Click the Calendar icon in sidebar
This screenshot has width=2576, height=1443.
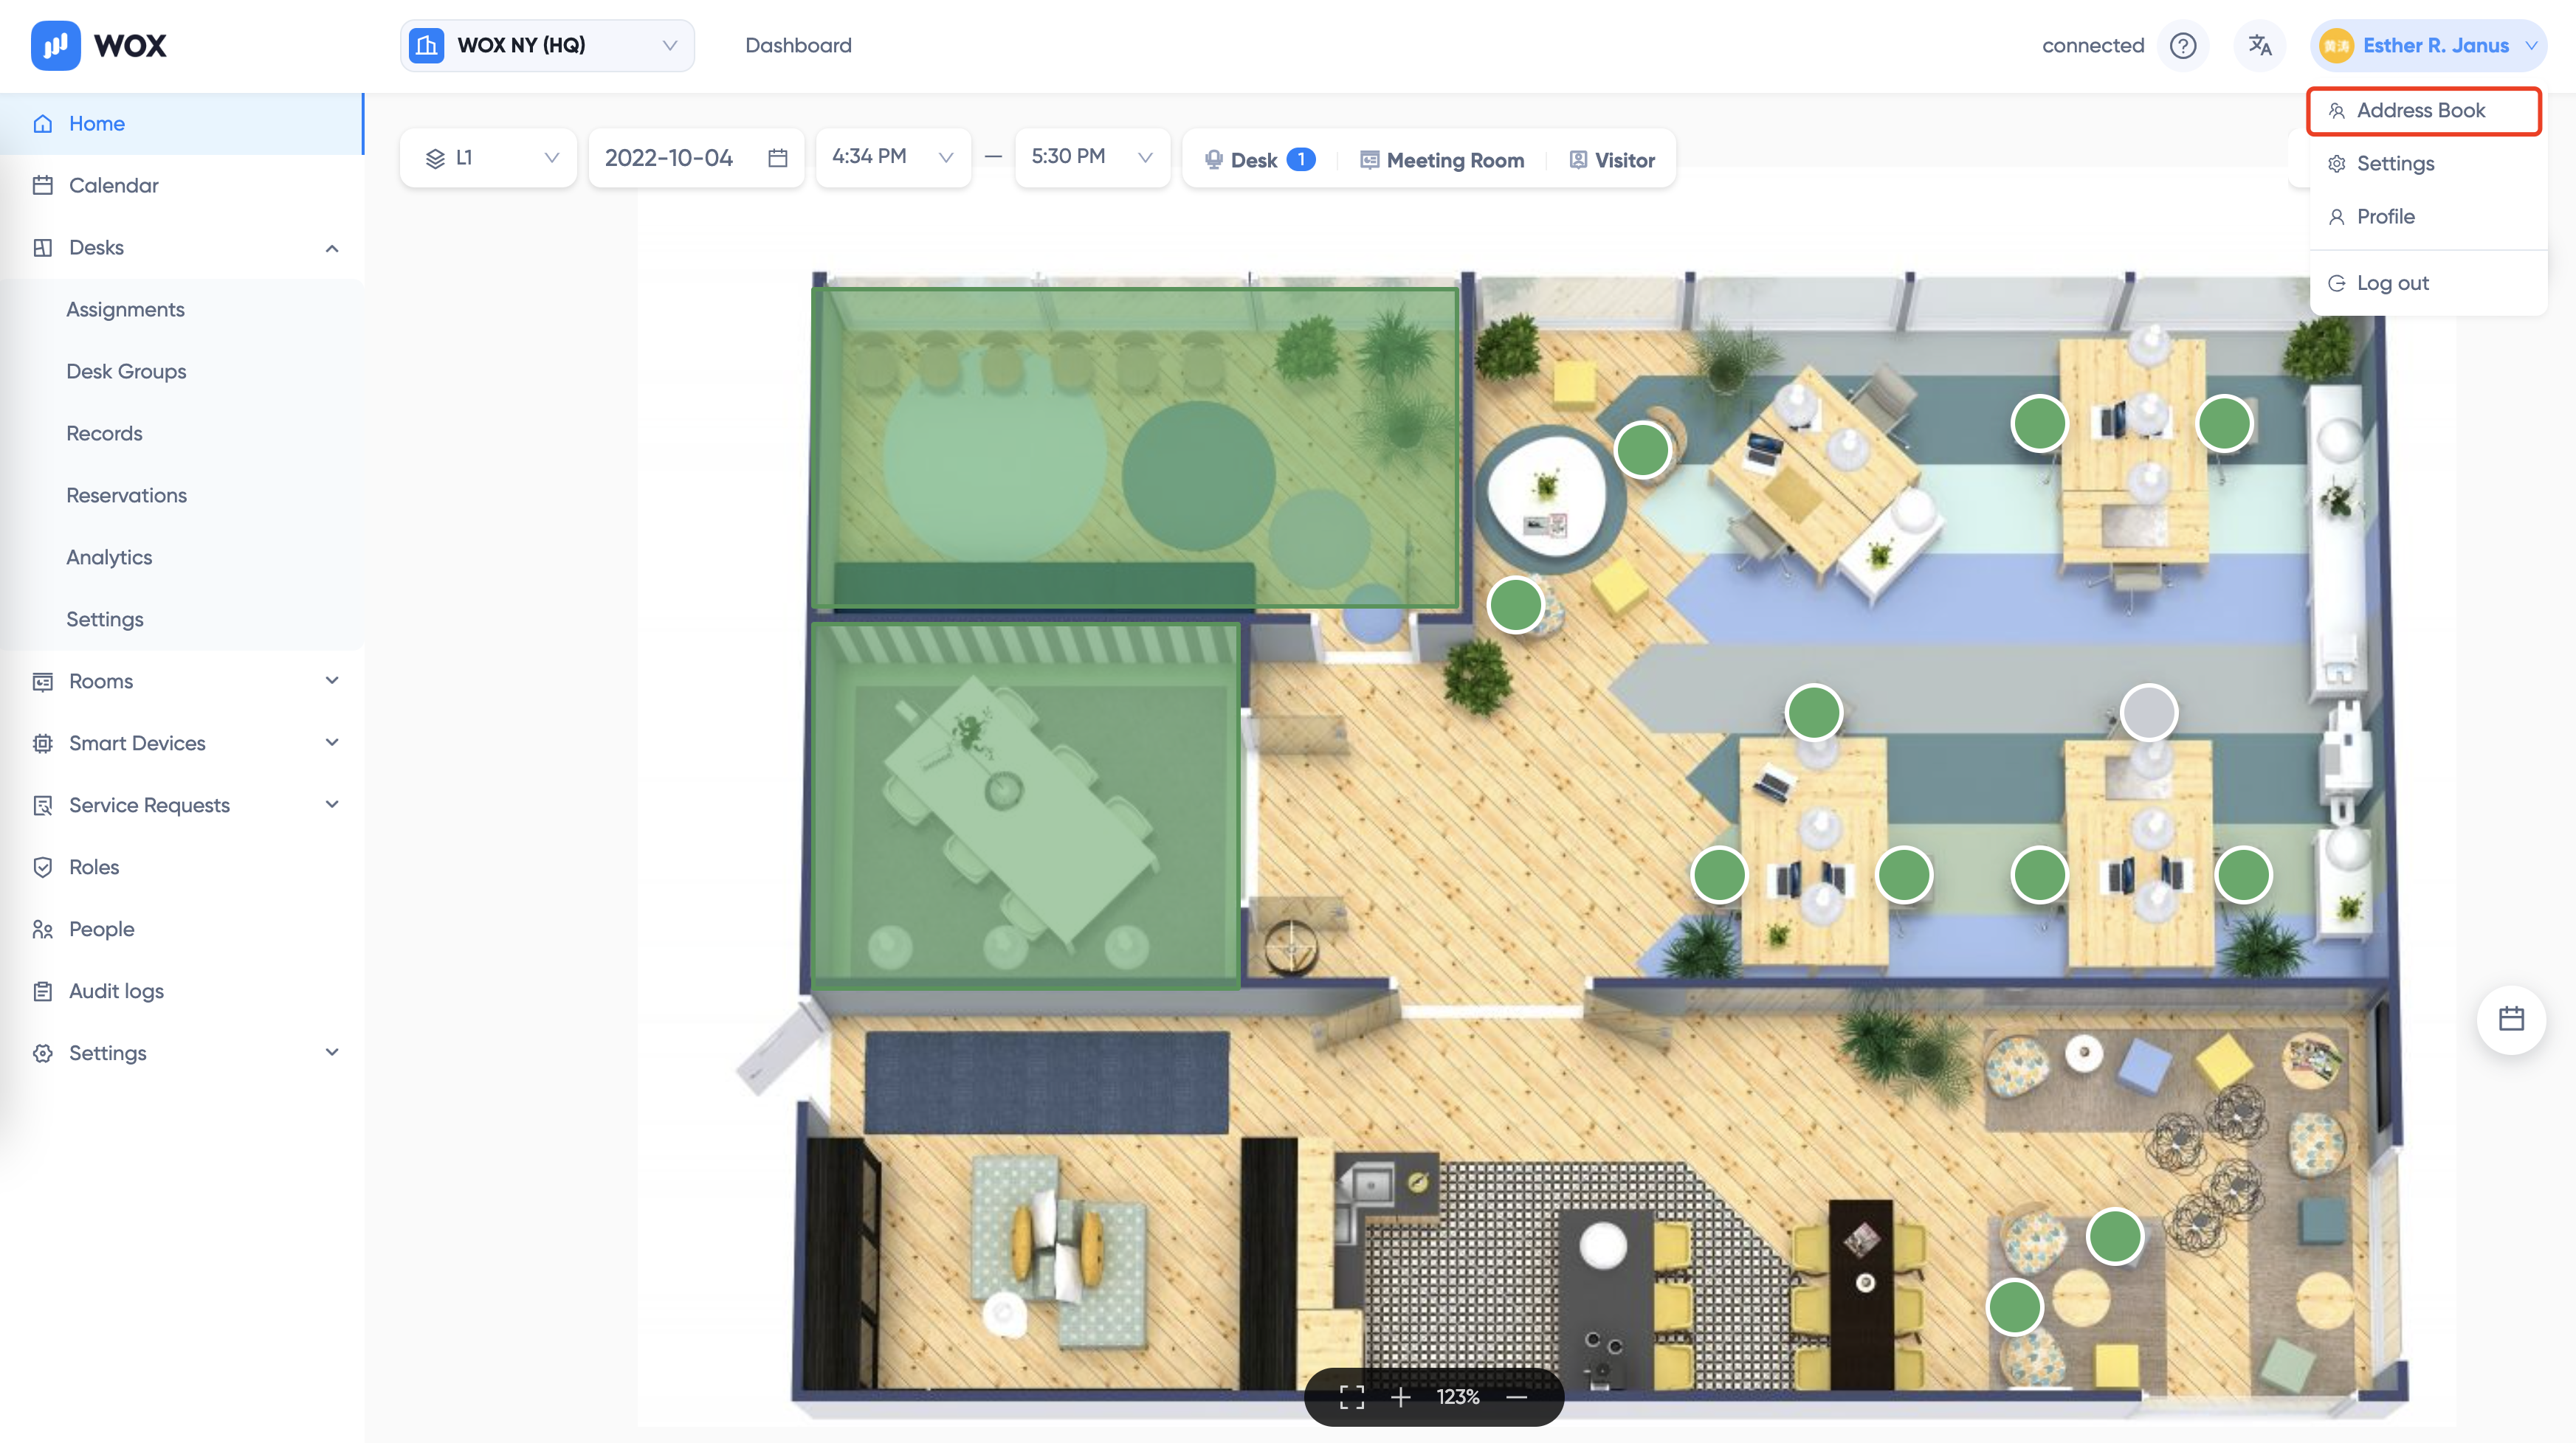tap(43, 186)
